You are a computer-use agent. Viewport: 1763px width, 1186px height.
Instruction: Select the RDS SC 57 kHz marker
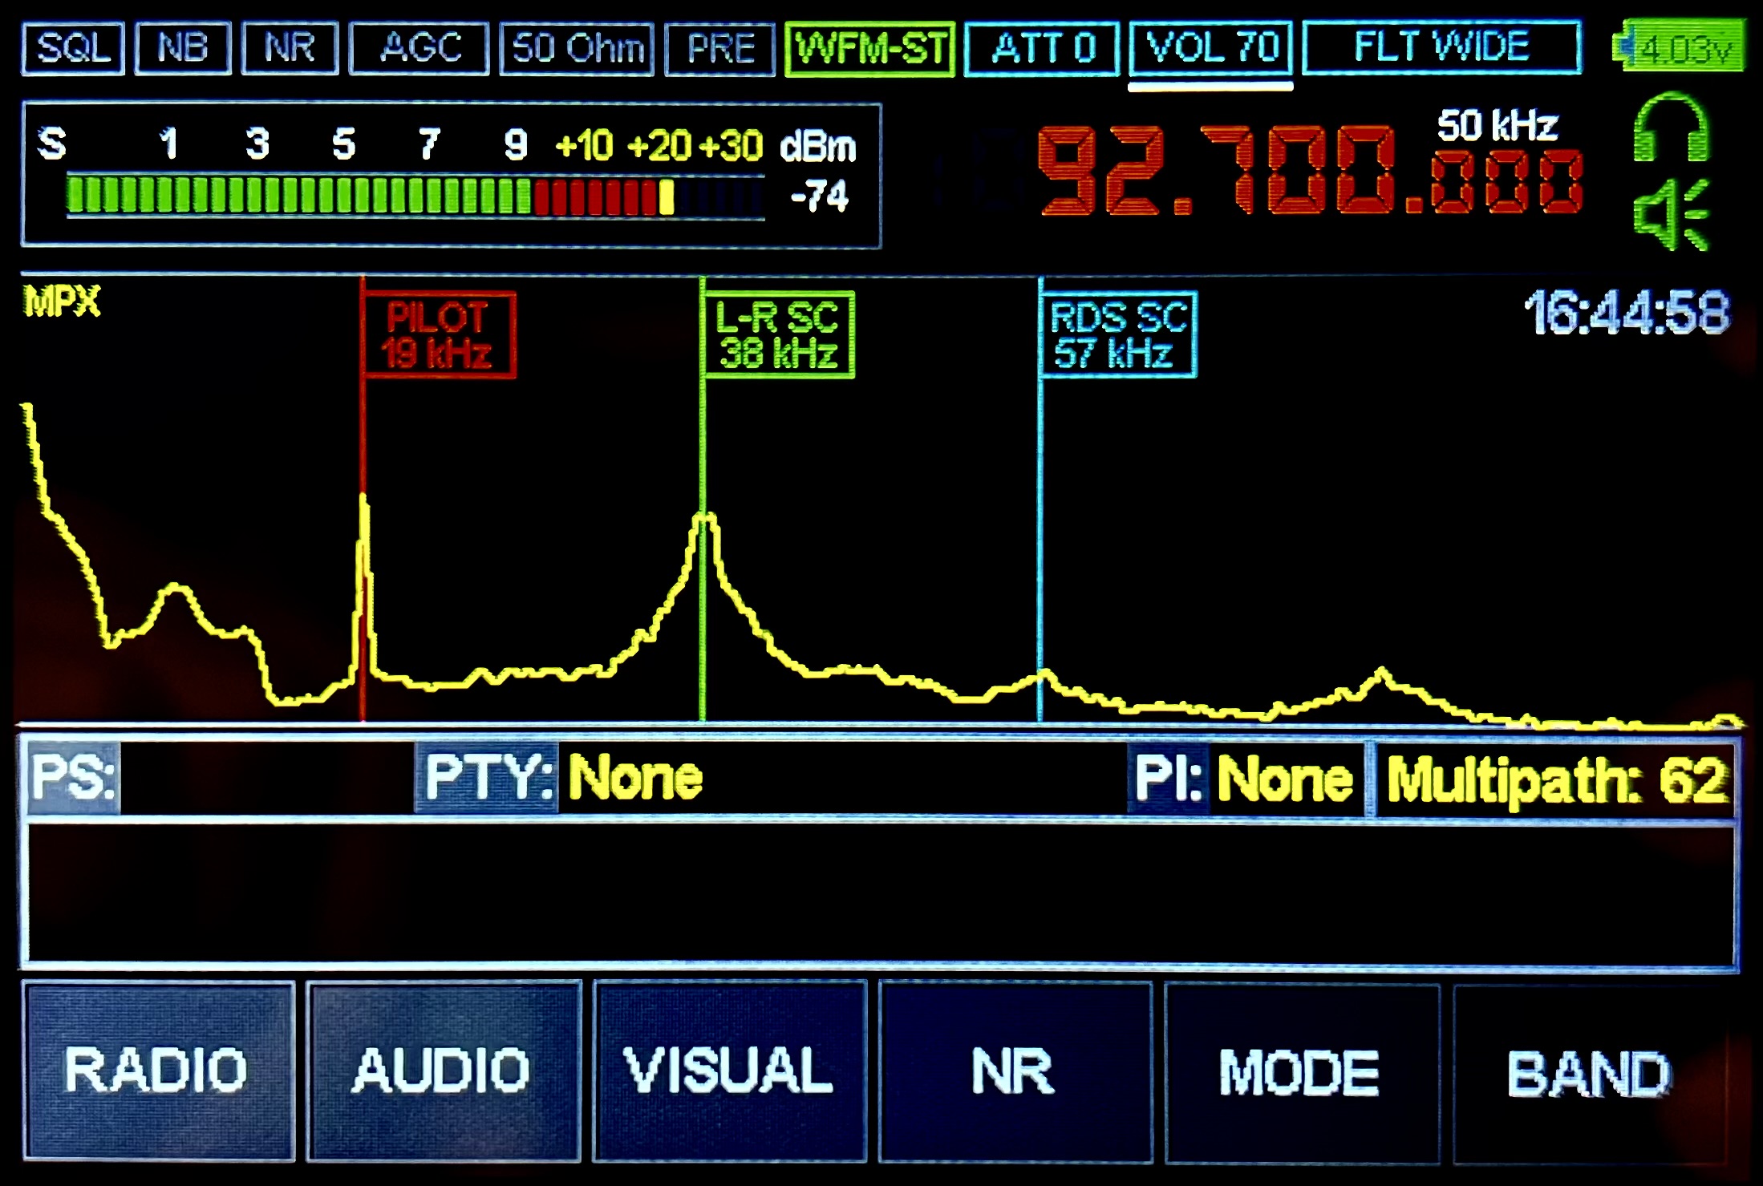click(1118, 335)
